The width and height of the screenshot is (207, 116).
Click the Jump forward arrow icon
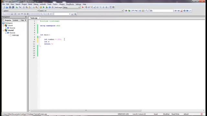(178, 11)
